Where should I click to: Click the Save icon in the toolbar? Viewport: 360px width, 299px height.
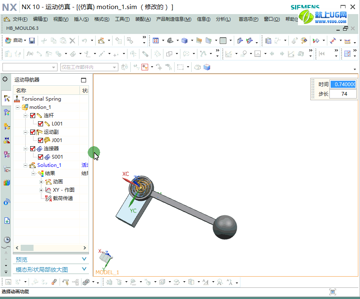coord(32,41)
